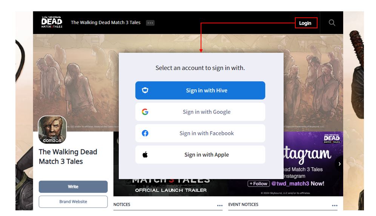This screenshot has width=376, height=216.
Task: Open the Brand Website link
Action: [73, 202]
